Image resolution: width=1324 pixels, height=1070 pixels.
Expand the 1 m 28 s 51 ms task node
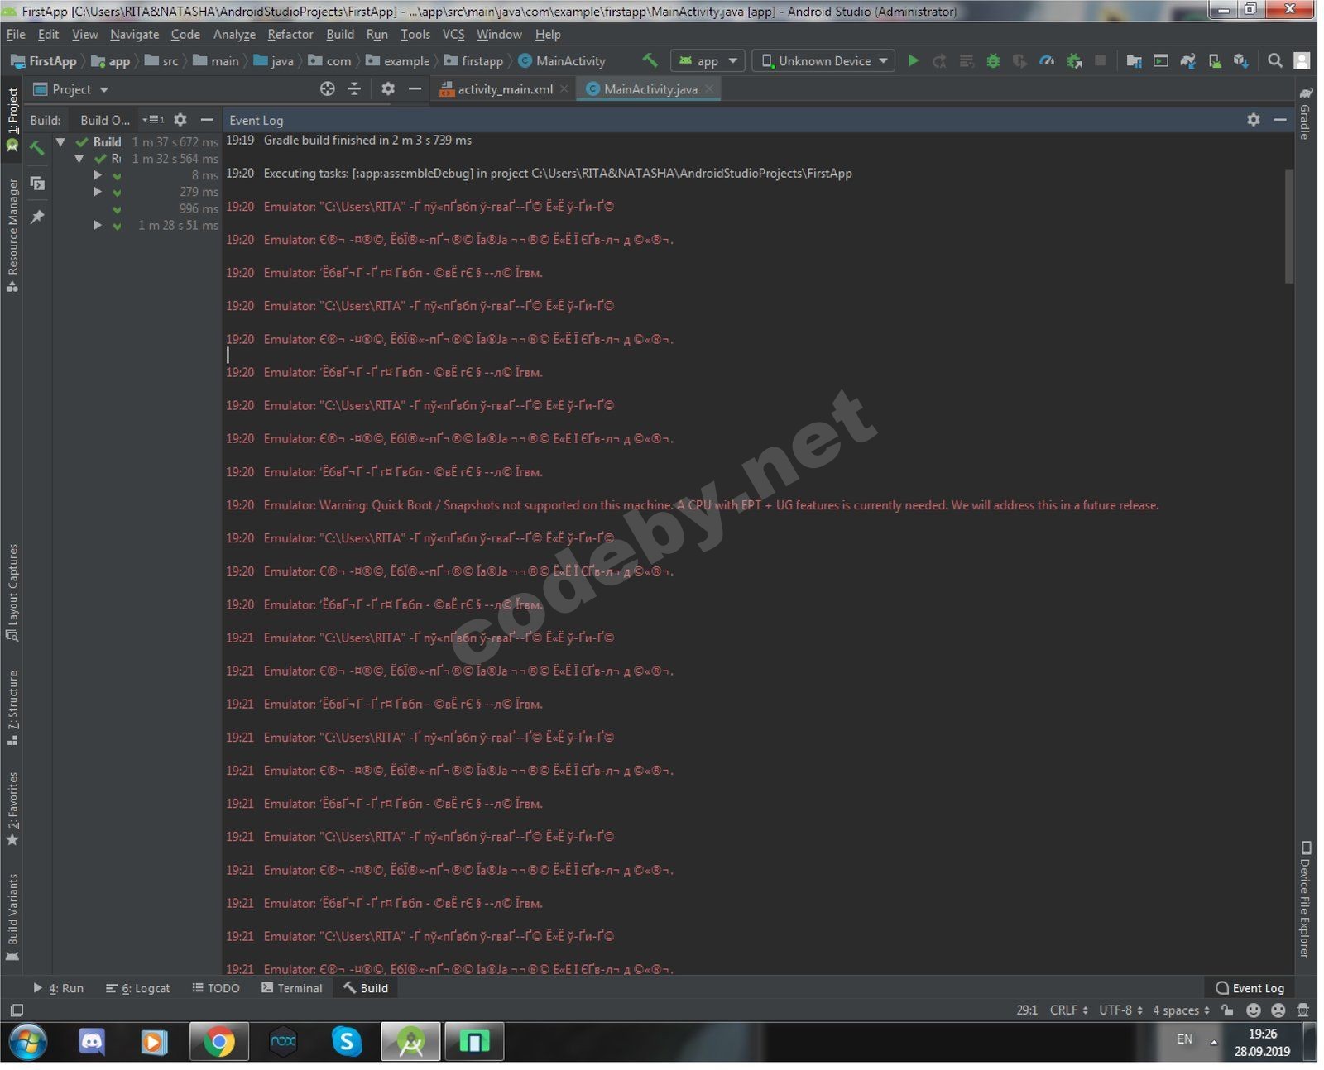pos(98,225)
